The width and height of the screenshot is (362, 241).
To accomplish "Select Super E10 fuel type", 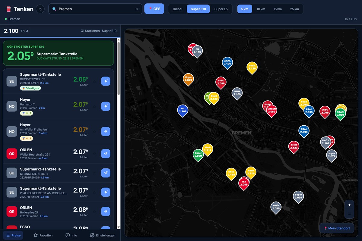I will [198, 9].
